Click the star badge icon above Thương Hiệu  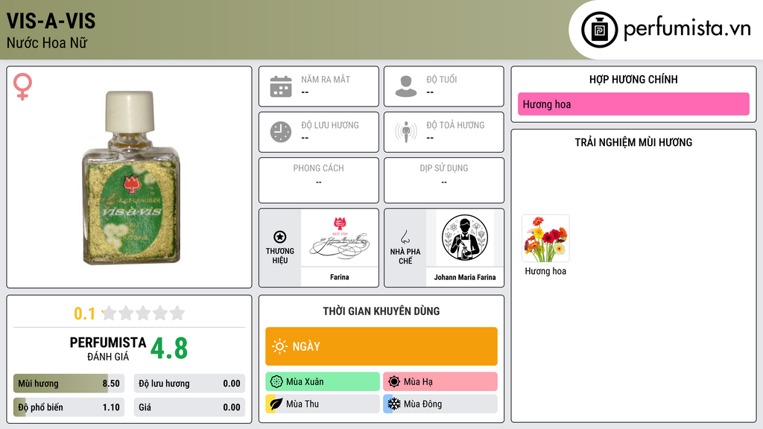pyautogui.click(x=280, y=237)
